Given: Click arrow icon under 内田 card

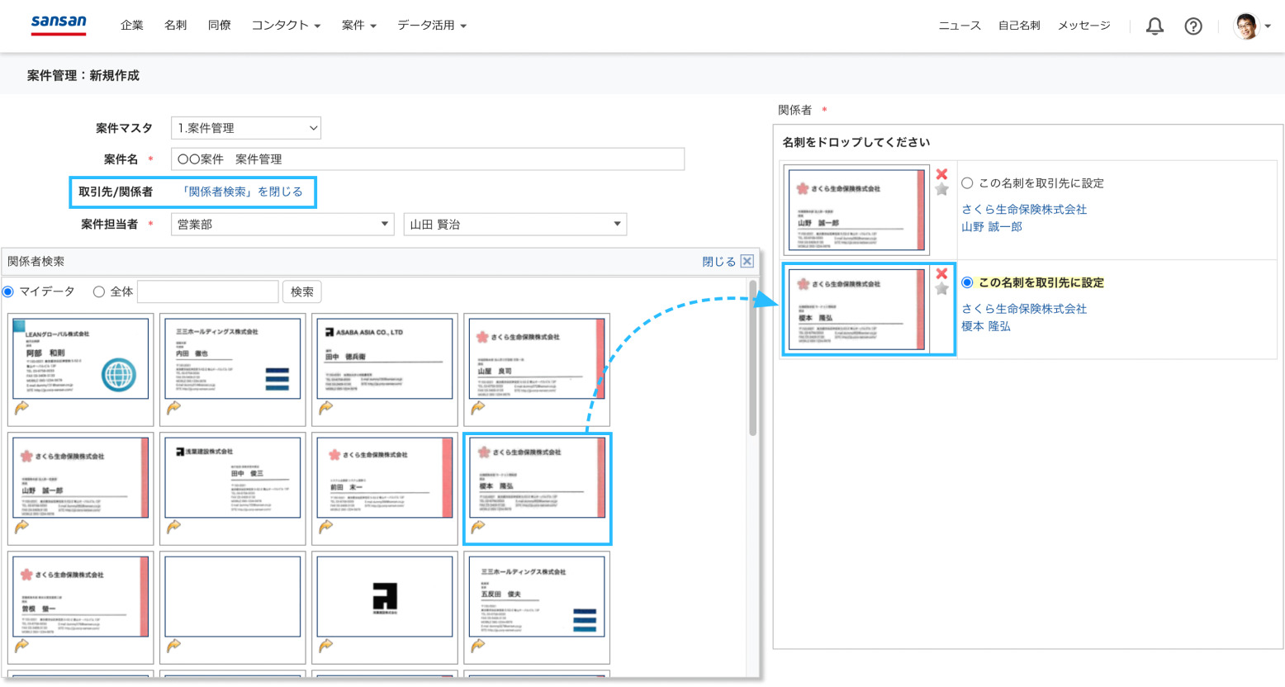Looking at the screenshot, I should pos(173,407).
